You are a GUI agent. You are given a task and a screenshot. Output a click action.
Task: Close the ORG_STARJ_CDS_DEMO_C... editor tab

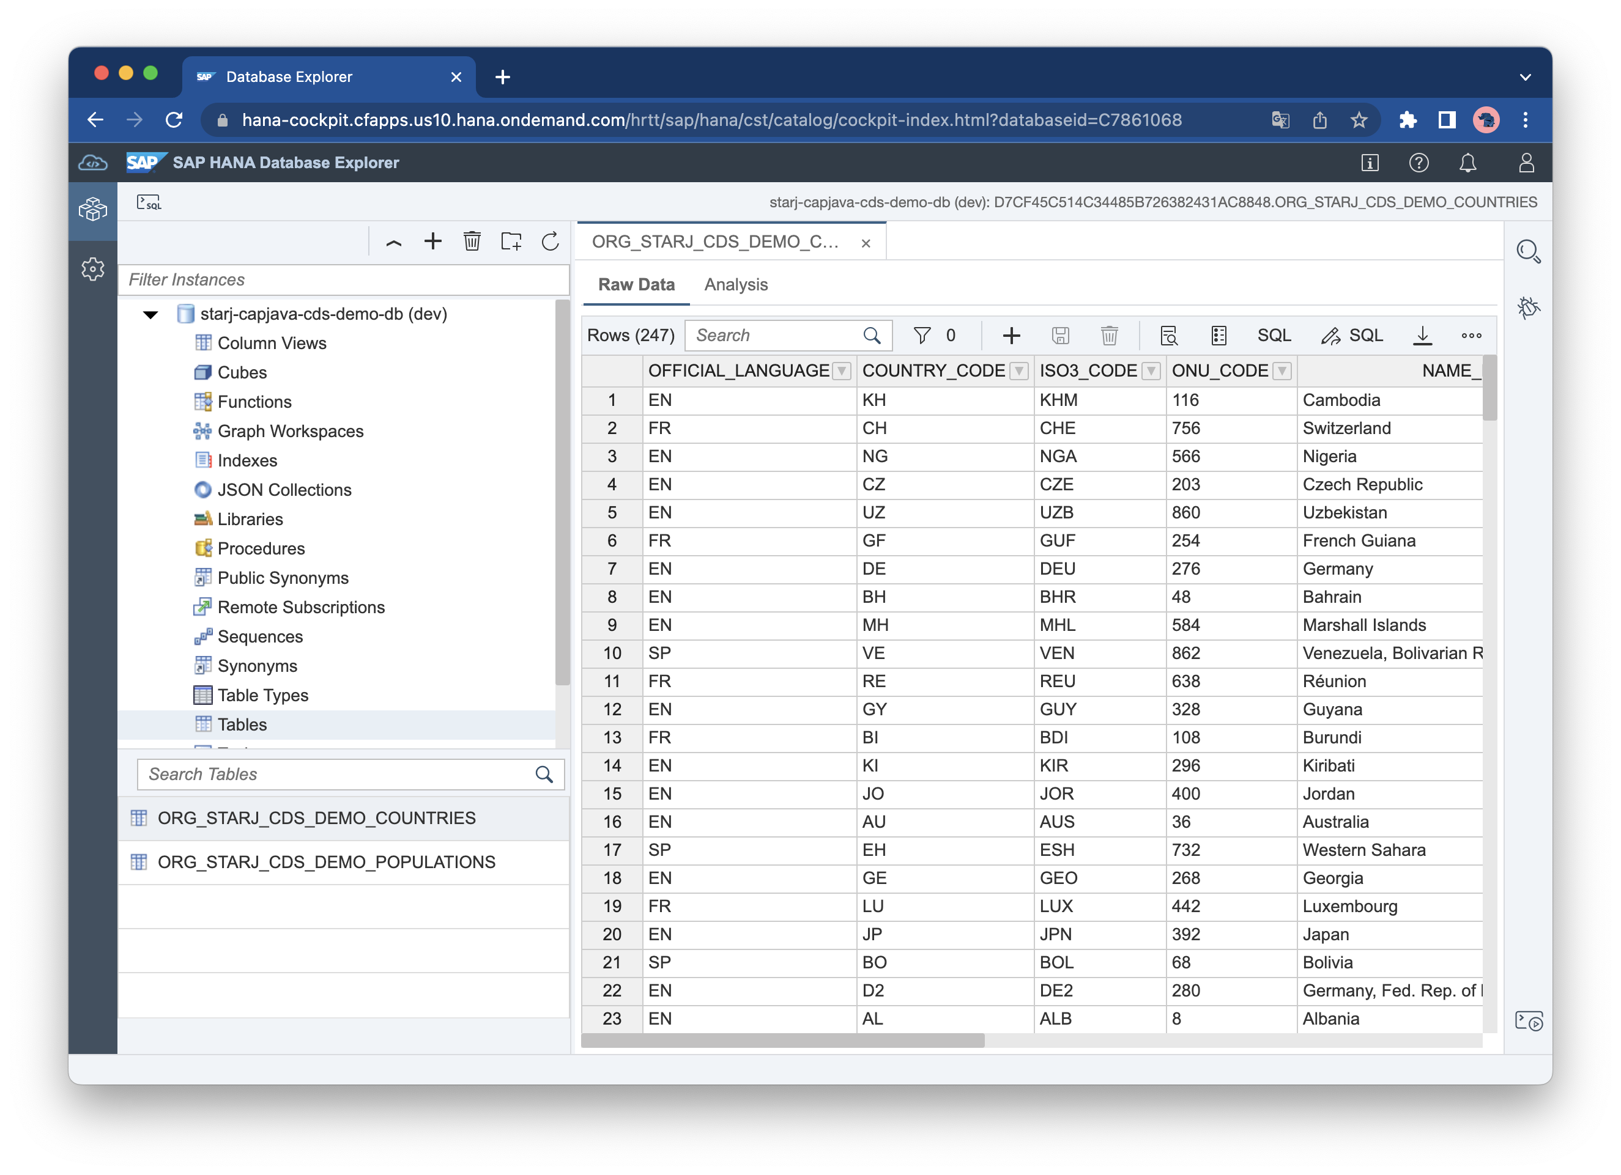tap(866, 243)
